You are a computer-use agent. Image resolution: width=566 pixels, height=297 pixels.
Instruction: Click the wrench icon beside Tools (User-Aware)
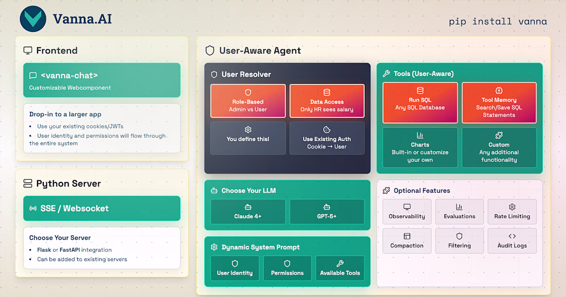[386, 73]
